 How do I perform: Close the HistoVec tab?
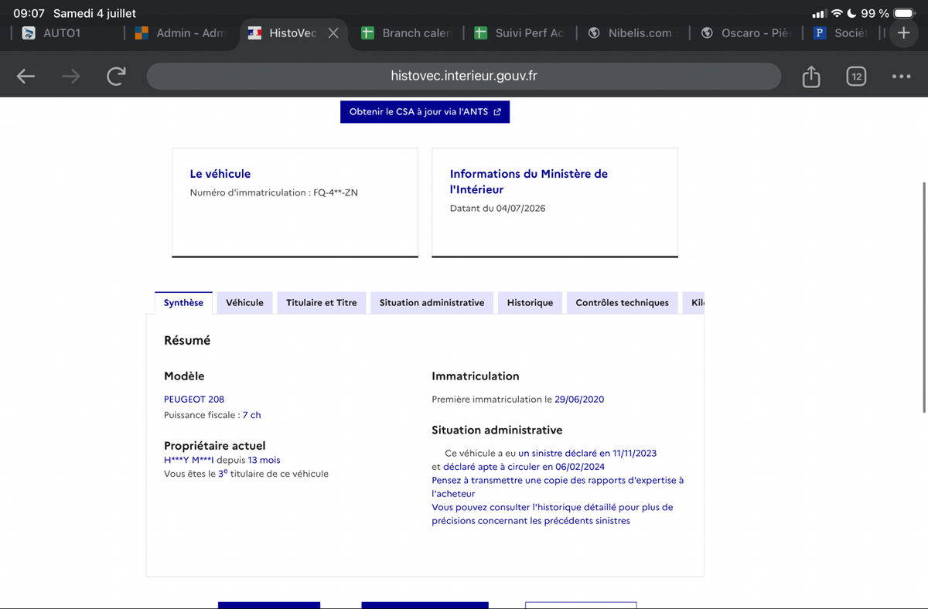coord(333,33)
